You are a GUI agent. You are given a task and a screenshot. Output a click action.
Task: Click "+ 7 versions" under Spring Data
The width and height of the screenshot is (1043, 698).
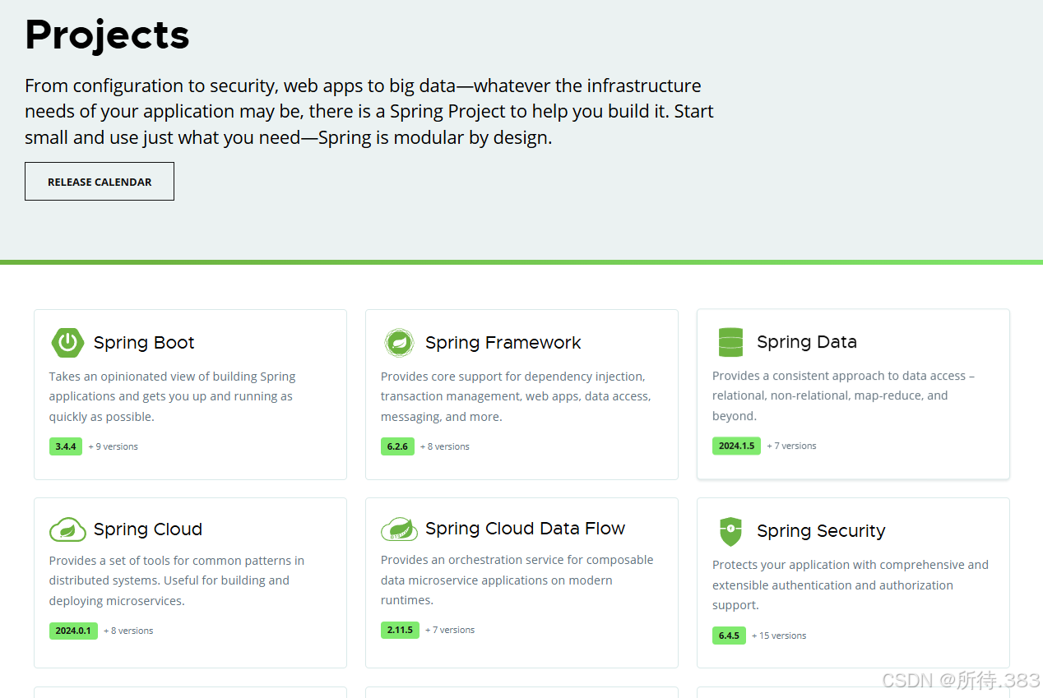pyautogui.click(x=791, y=446)
